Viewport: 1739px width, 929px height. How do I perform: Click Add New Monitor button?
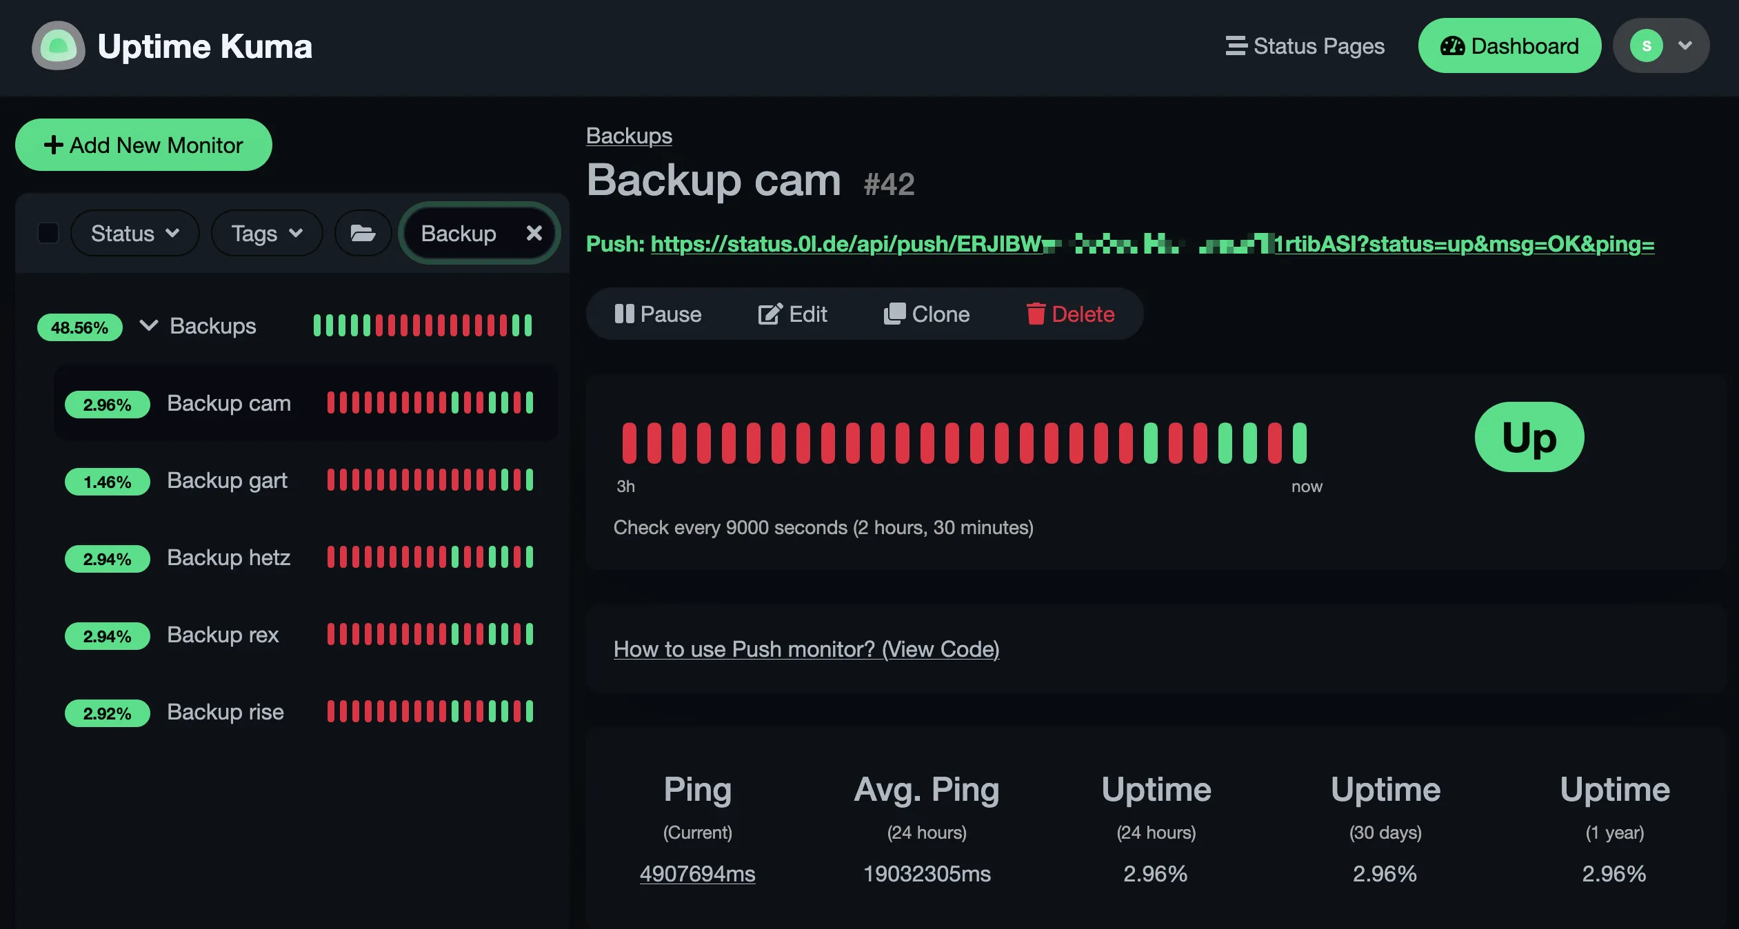(x=143, y=145)
